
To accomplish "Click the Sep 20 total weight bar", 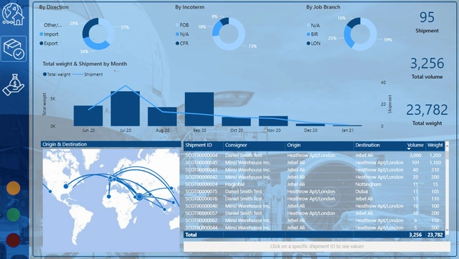I will click(x=199, y=109).
